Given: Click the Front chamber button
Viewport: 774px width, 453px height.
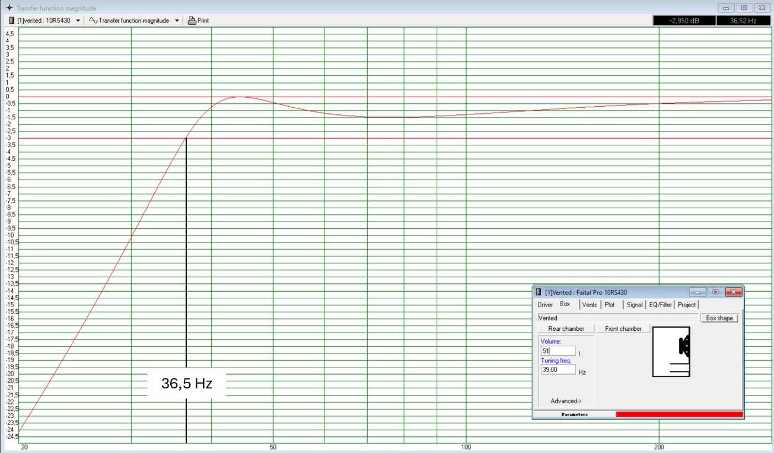Looking at the screenshot, I should [623, 329].
